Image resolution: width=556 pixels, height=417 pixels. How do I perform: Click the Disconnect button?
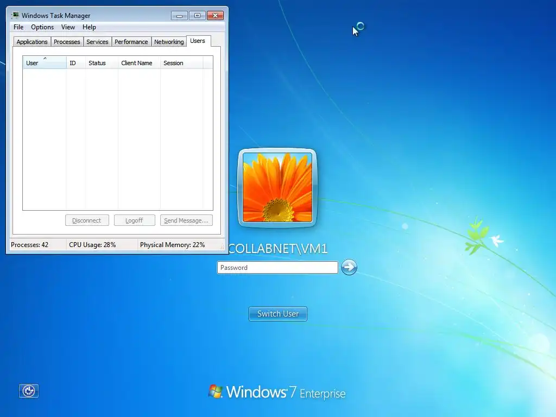[x=87, y=220]
